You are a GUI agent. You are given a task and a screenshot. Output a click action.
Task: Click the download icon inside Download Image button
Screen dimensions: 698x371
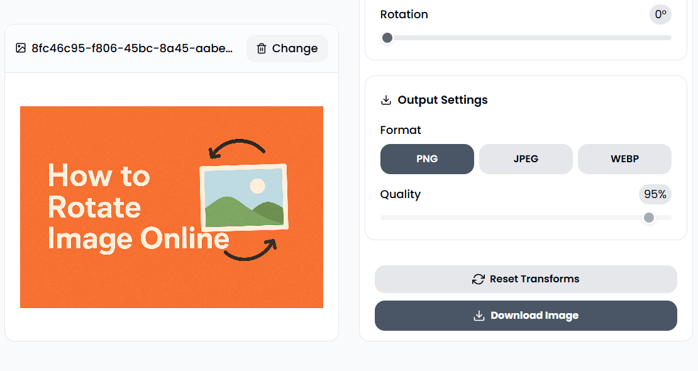click(x=479, y=315)
